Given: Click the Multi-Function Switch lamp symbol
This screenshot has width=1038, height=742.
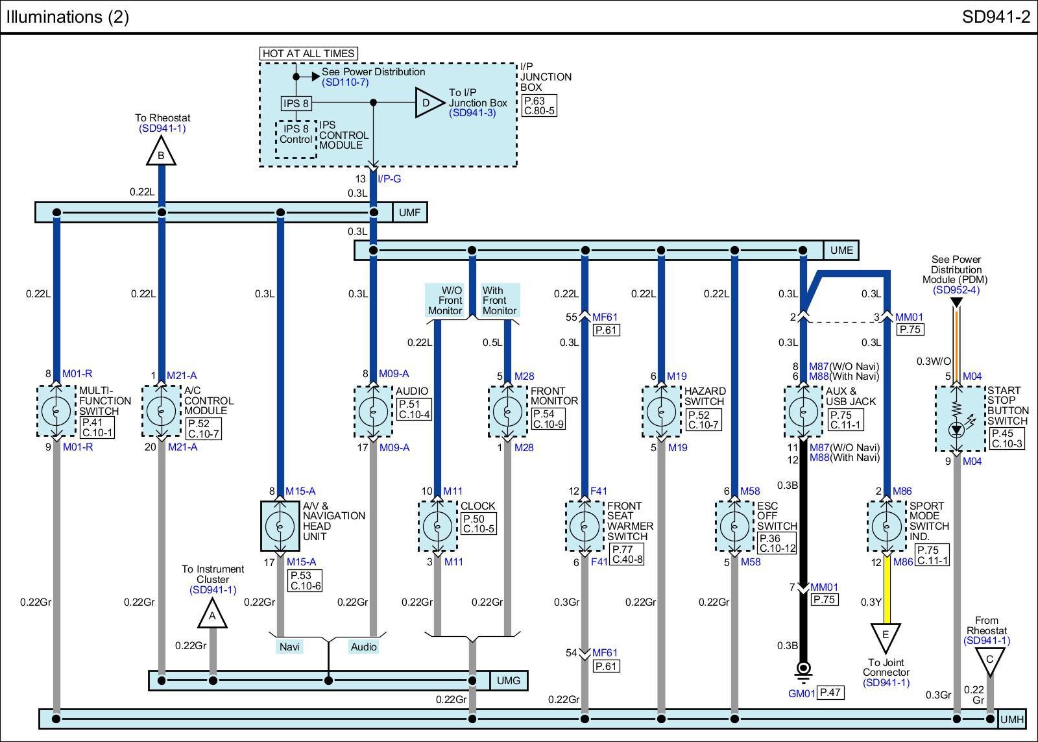Looking at the screenshot, I should click(56, 412).
